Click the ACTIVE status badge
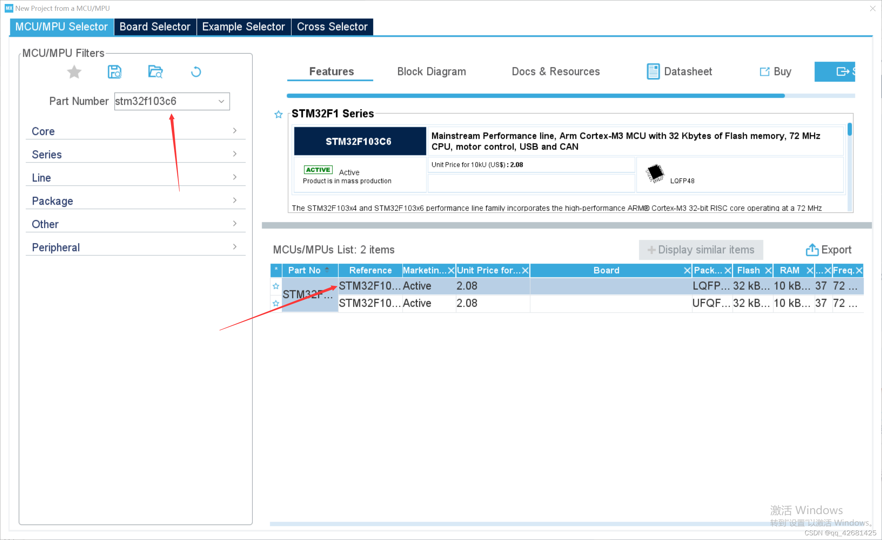Image resolution: width=882 pixels, height=540 pixels. pos(318,170)
